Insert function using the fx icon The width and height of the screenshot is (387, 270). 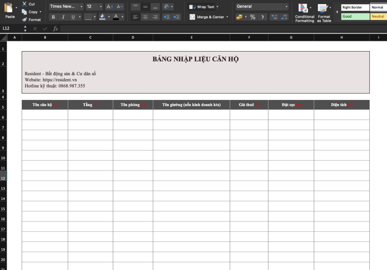pos(56,29)
